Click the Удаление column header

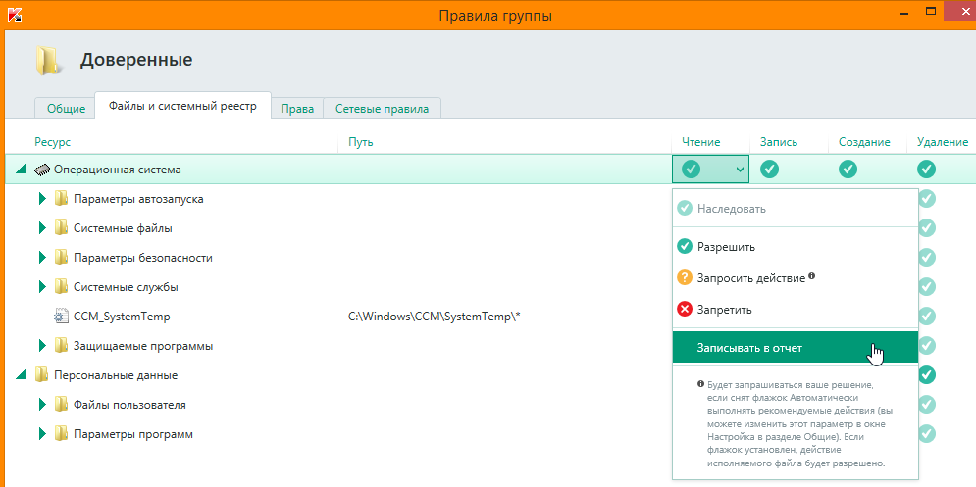[x=943, y=142]
